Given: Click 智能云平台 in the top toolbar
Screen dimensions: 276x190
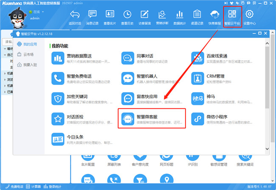Looking at the screenshot, I should (x=232, y=17).
